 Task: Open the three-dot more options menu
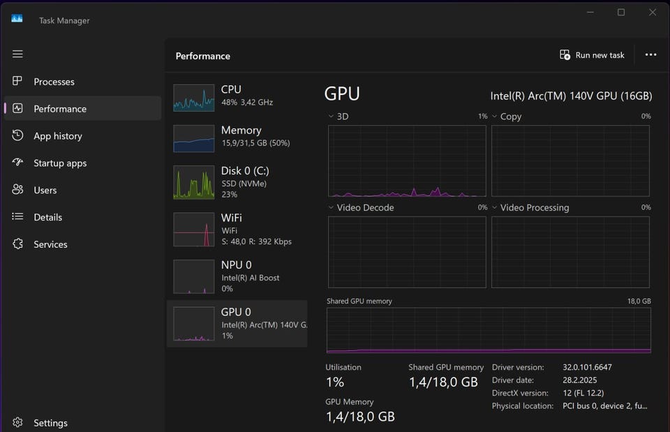650,55
